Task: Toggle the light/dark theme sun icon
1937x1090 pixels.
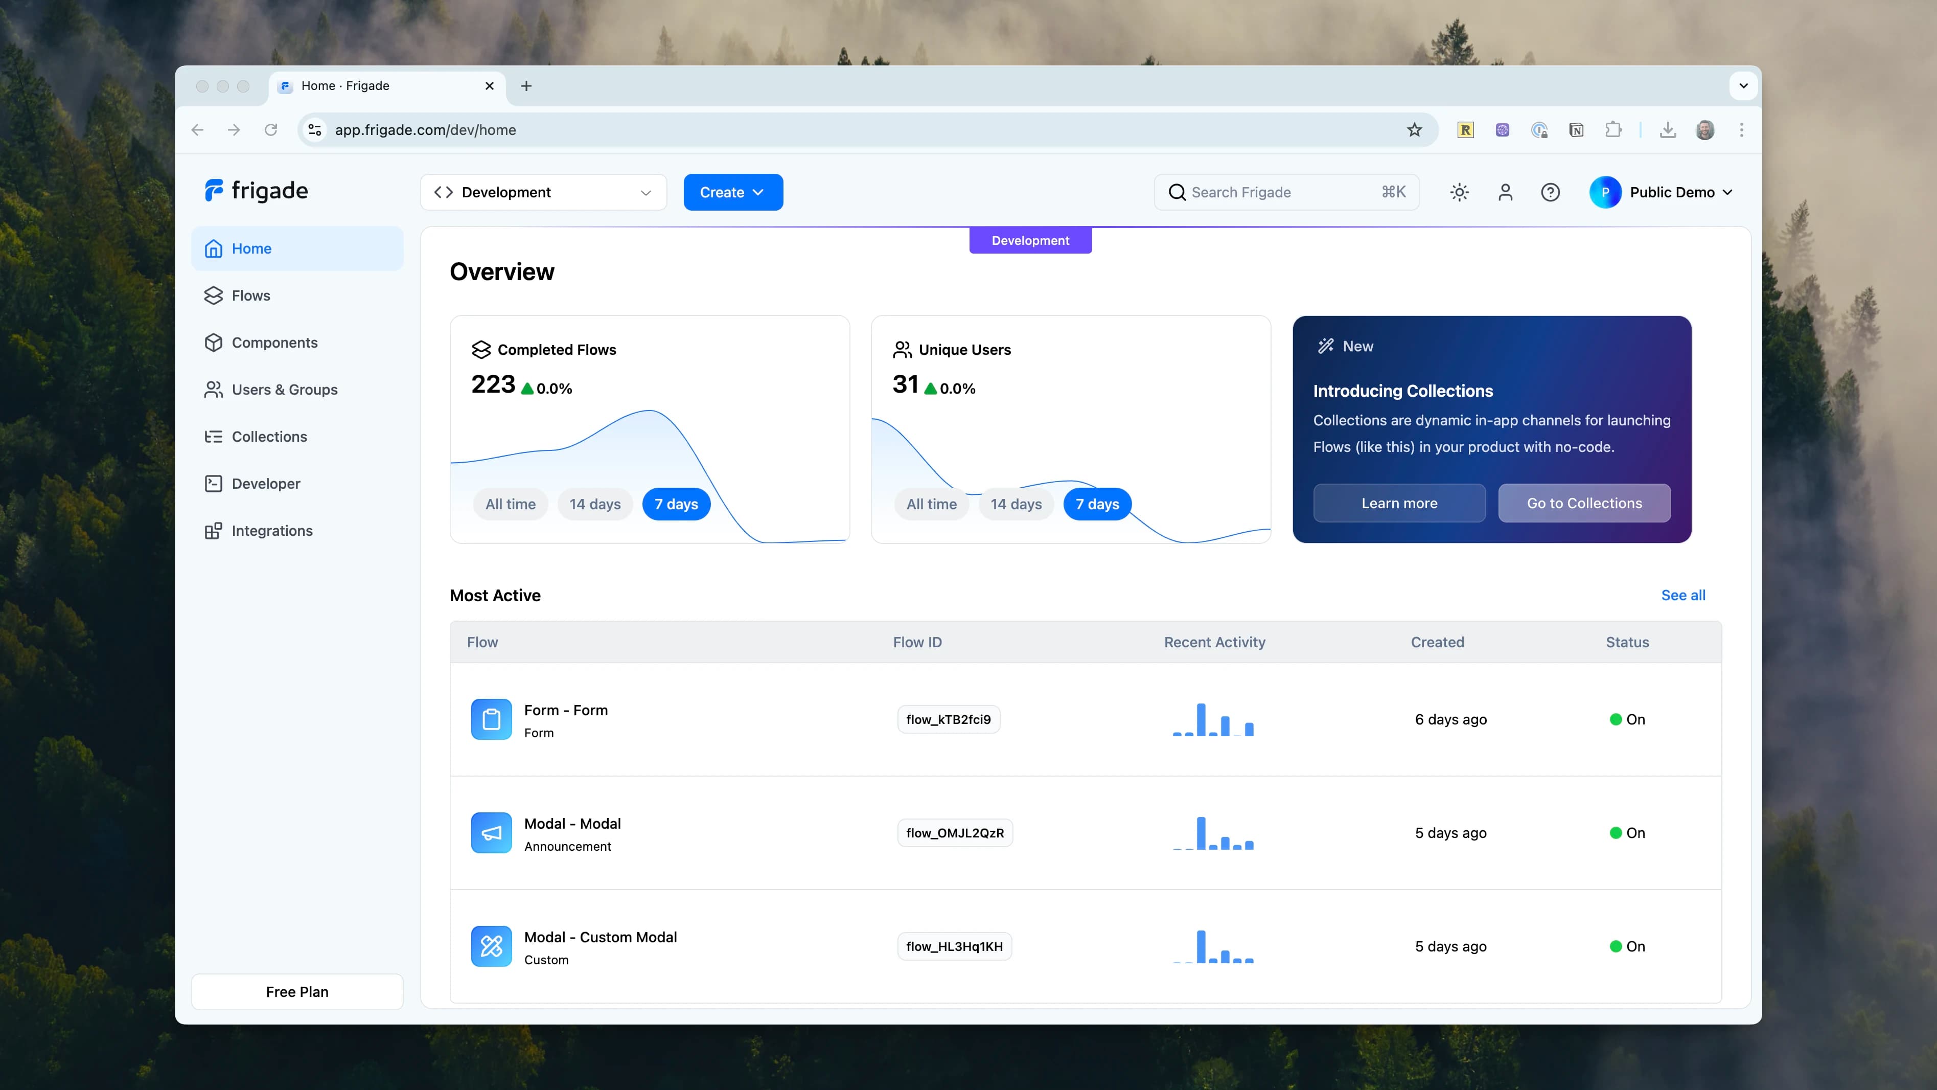Action: click(x=1460, y=193)
